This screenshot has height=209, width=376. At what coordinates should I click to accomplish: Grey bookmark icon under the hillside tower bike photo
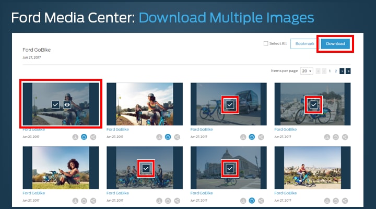336,137
